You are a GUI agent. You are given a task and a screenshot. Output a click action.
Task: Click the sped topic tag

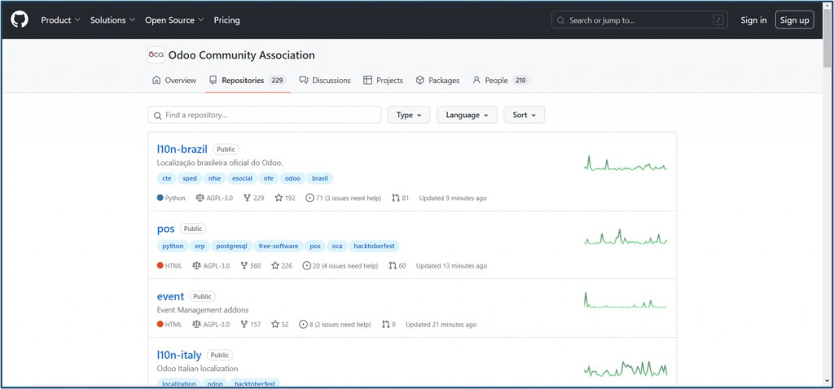[189, 178]
